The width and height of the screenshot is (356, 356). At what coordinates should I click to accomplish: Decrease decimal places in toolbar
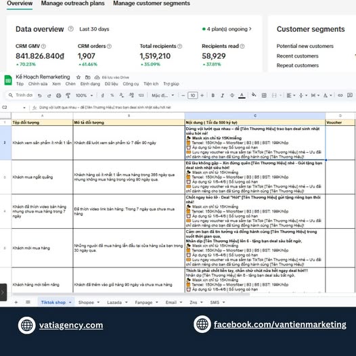[122, 95]
